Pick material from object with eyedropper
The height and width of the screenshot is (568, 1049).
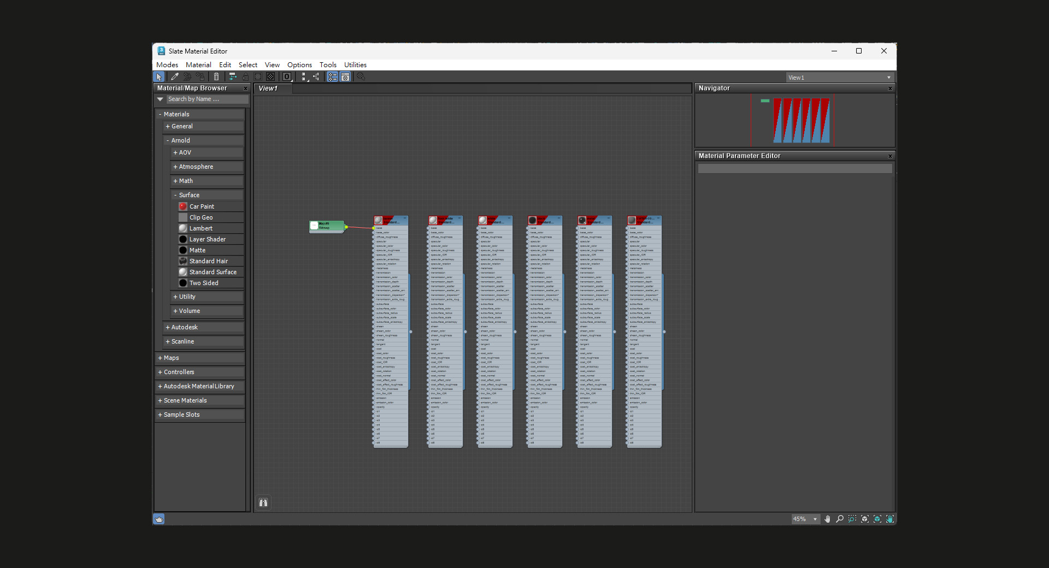tap(175, 77)
